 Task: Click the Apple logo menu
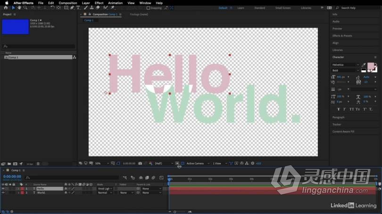[7, 3]
